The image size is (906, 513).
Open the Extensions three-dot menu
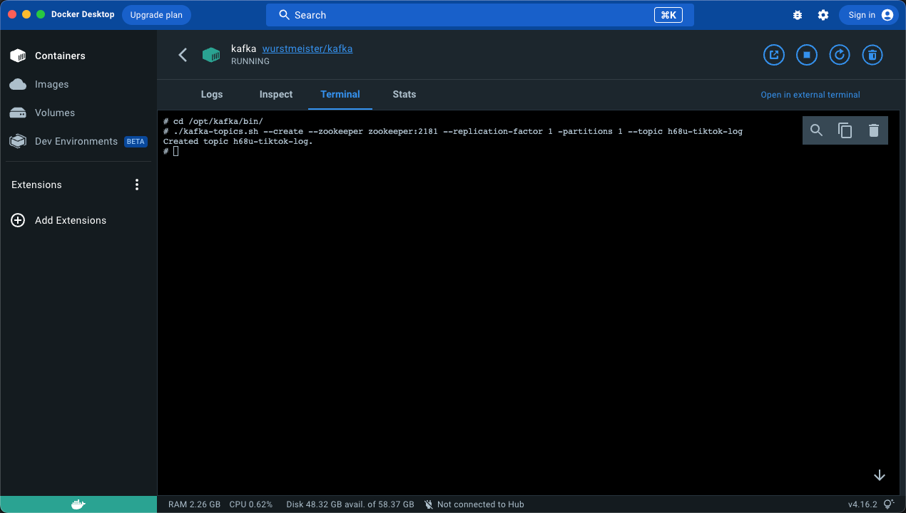pyautogui.click(x=137, y=185)
